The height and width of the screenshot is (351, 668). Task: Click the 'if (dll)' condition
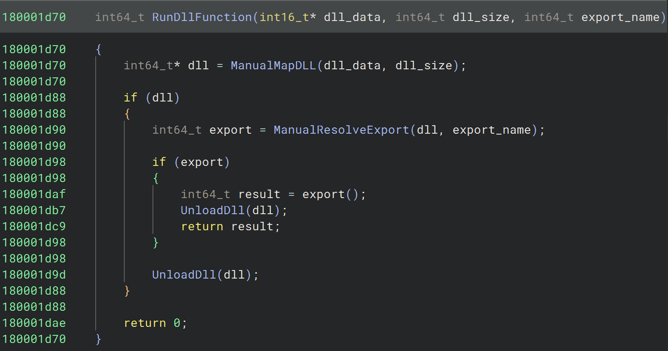152,98
